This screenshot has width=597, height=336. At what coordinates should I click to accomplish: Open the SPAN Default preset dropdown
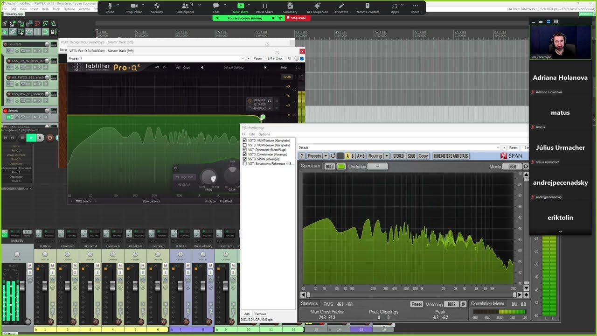pyautogui.click(x=399, y=147)
